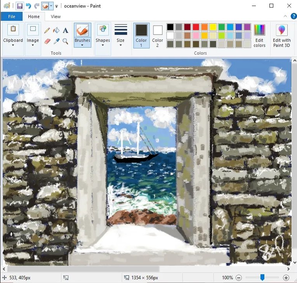Click the Paste clipboard icon
297x283 pixels.
(x=13, y=30)
